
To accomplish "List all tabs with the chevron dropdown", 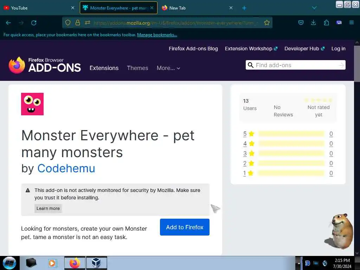I will (x=314, y=8).
